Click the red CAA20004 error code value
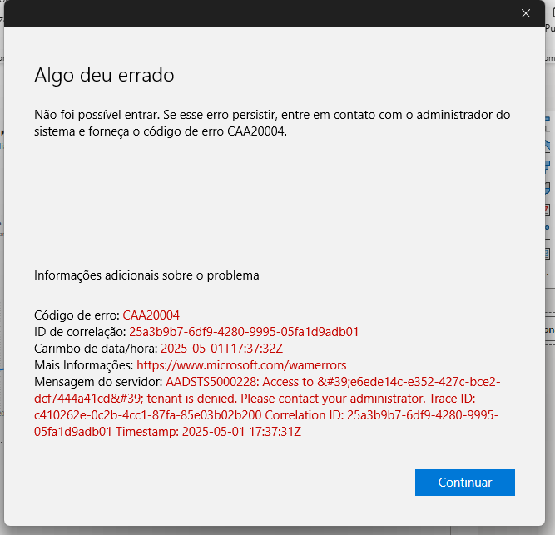The height and width of the screenshot is (535, 555). (x=151, y=315)
